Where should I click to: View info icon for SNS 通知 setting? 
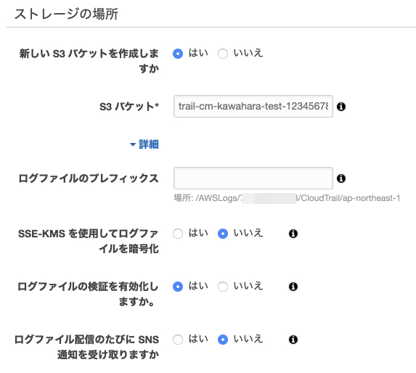coord(293,340)
